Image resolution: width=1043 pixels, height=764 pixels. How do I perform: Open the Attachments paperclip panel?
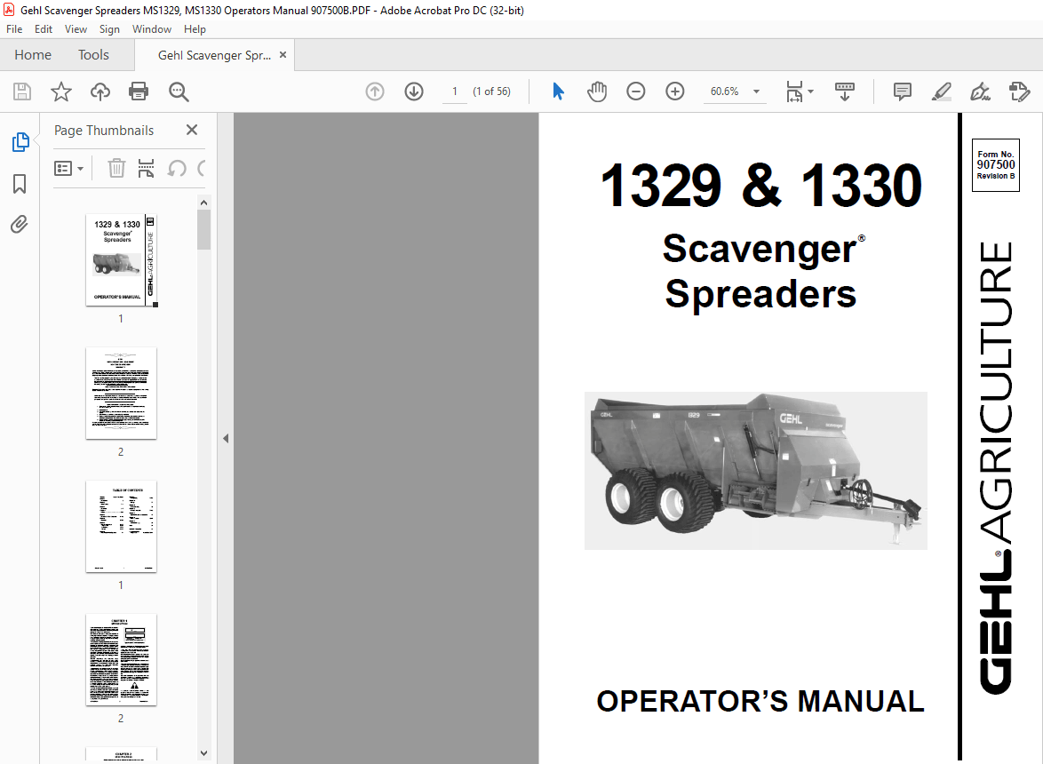(x=20, y=224)
